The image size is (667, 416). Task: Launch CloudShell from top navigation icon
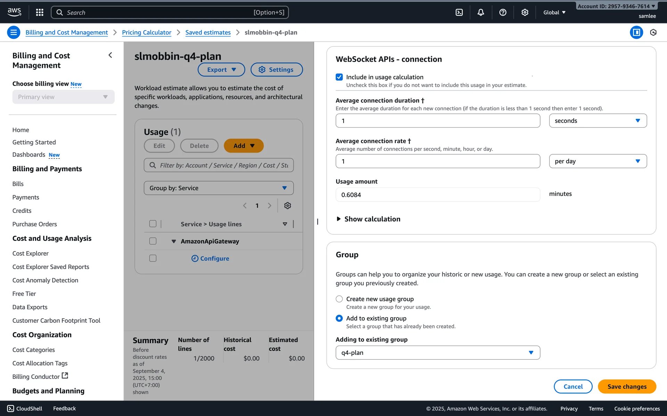coord(459,12)
